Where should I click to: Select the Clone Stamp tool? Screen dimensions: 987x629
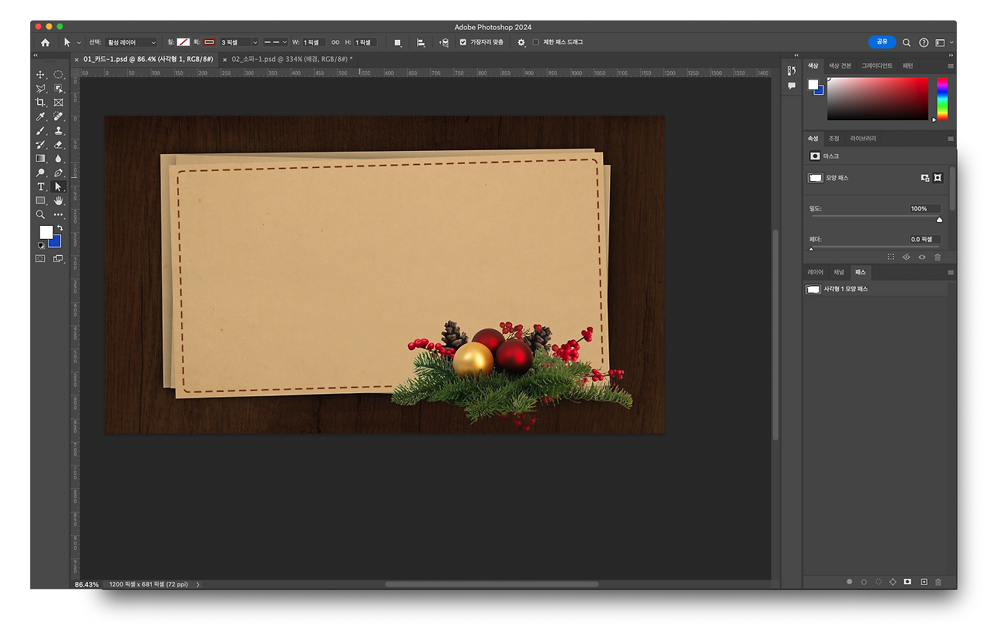tap(59, 130)
